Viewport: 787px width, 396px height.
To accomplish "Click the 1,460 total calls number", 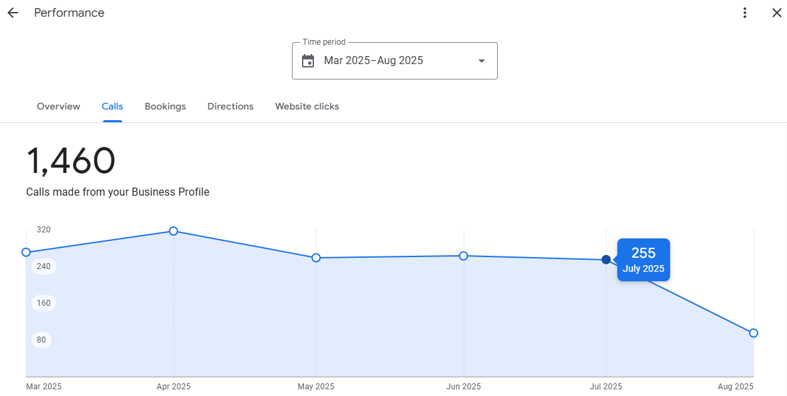I will click(x=71, y=162).
